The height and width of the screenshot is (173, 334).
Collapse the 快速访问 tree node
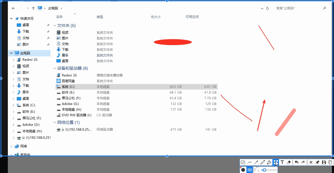pyautogui.click(x=11, y=18)
